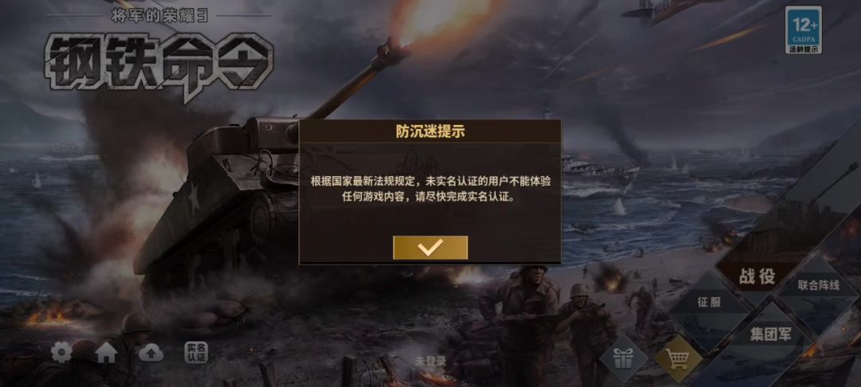The height and width of the screenshot is (387, 861).
Task: Tap the 未登录 not-logged-in status text
Action: pyautogui.click(x=430, y=362)
